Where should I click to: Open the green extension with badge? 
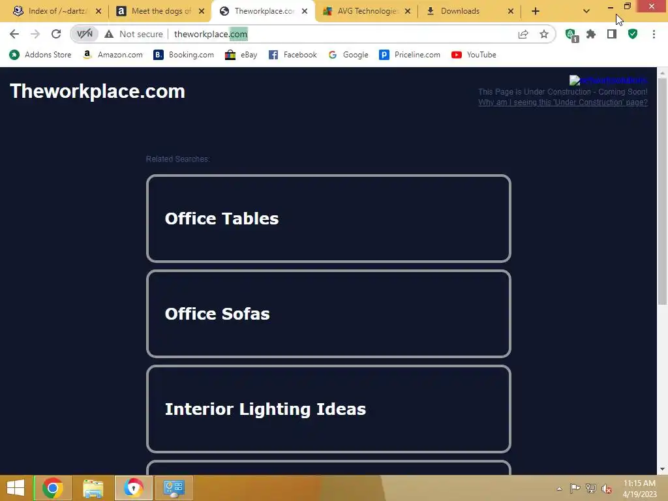(571, 35)
